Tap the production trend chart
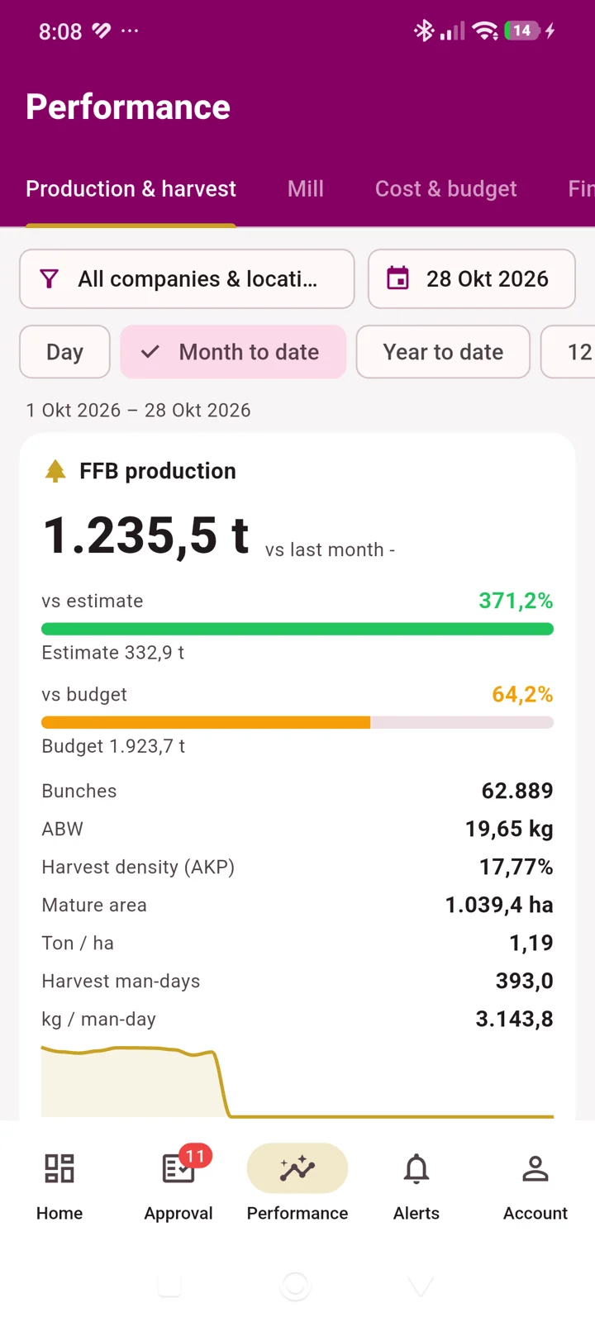This screenshot has width=595, height=1322. click(297, 1082)
